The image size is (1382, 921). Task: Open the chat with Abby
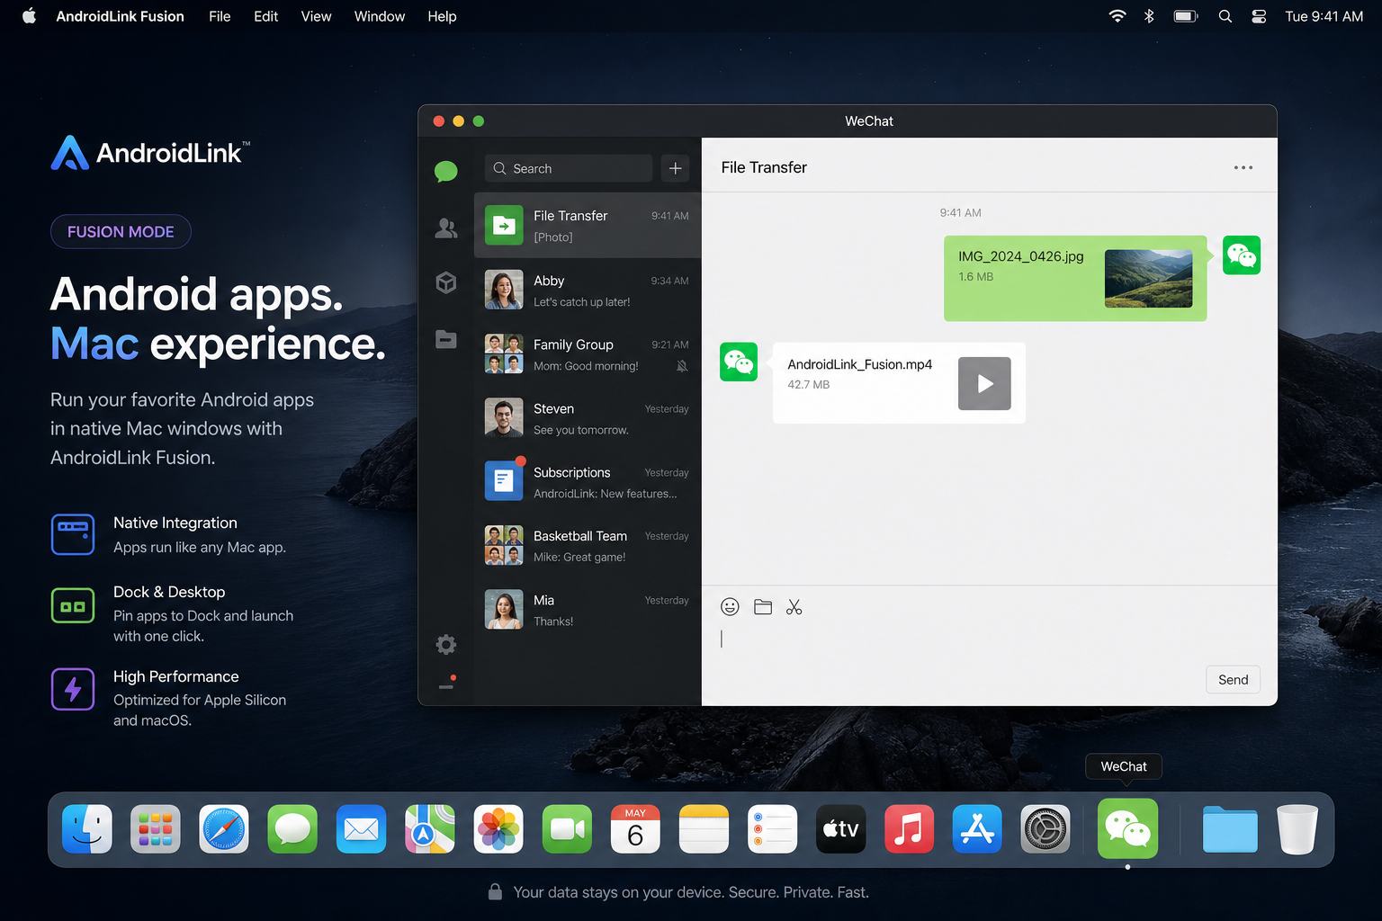pyautogui.click(x=588, y=291)
